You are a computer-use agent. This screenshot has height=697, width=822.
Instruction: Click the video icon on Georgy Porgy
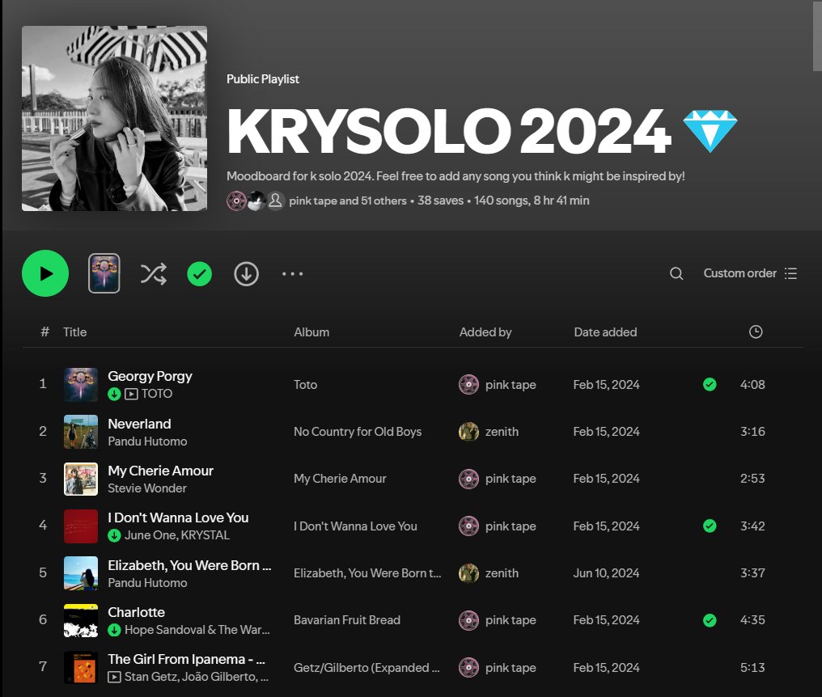[x=132, y=394]
